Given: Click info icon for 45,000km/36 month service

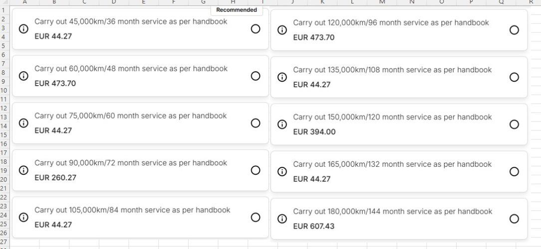Looking at the screenshot, I should pyautogui.click(x=23, y=29).
